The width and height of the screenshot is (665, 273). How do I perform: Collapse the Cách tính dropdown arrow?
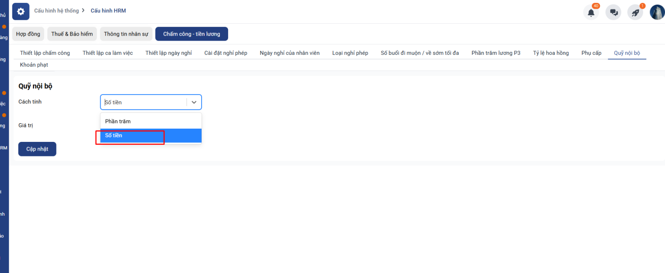coord(194,102)
